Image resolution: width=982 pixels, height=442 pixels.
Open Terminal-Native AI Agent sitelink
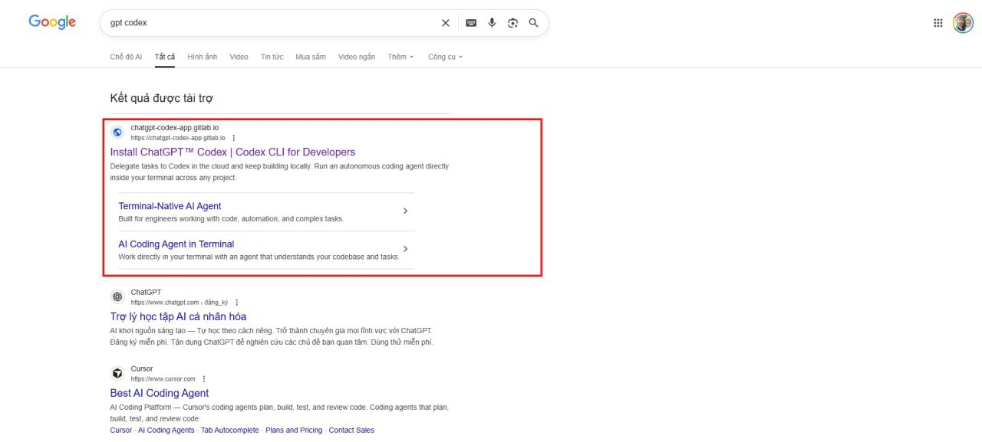point(170,206)
